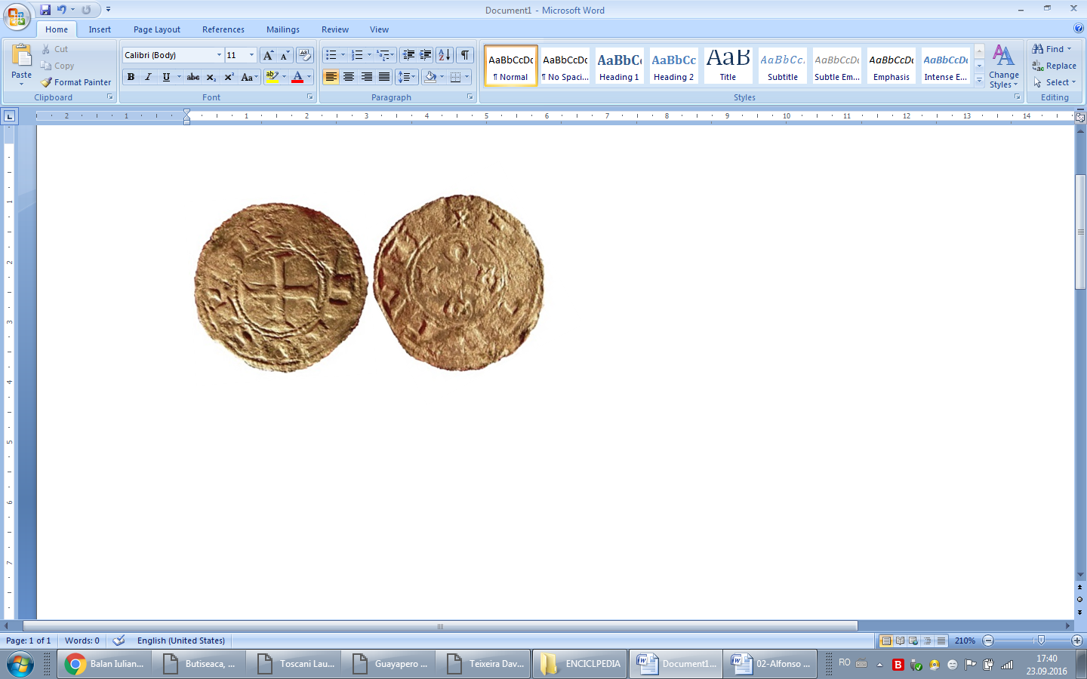Open the font name dropdown for Calibri

coord(219,55)
